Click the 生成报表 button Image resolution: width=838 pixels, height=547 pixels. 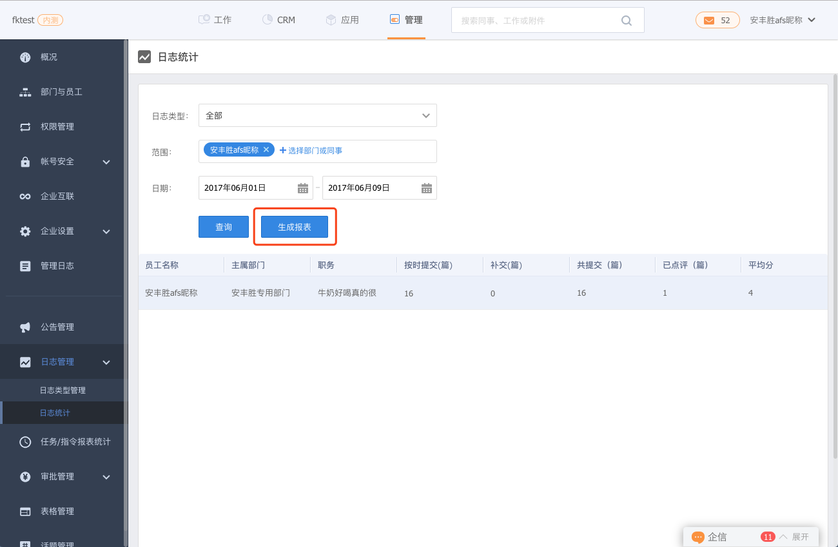pyautogui.click(x=295, y=227)
